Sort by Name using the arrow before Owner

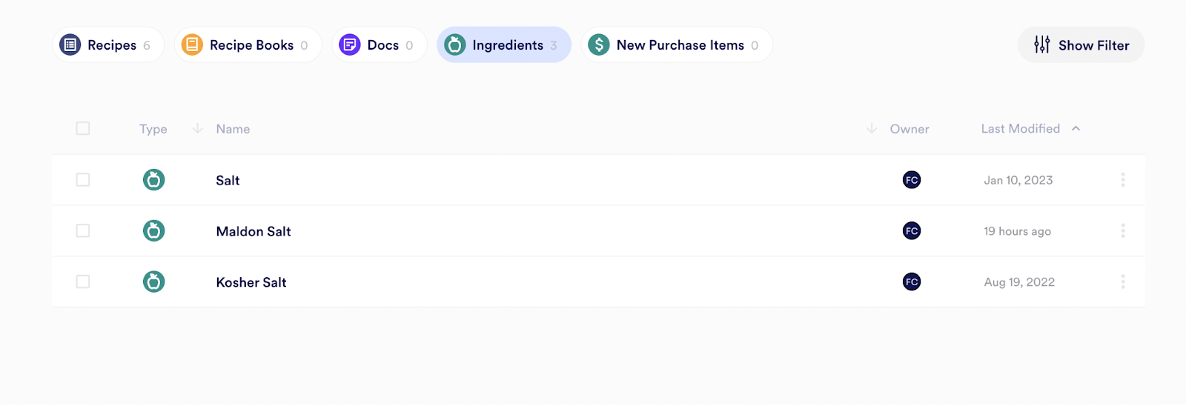pyautogui.click(x=872, y=129)
